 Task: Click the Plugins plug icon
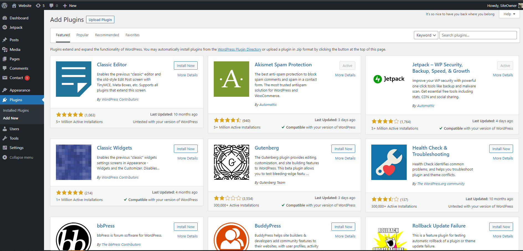(5, 100)
